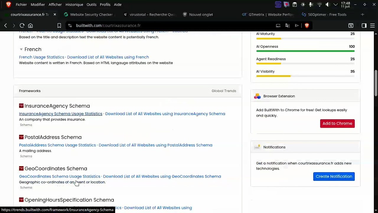Open the Outils menu

[92, 4]
